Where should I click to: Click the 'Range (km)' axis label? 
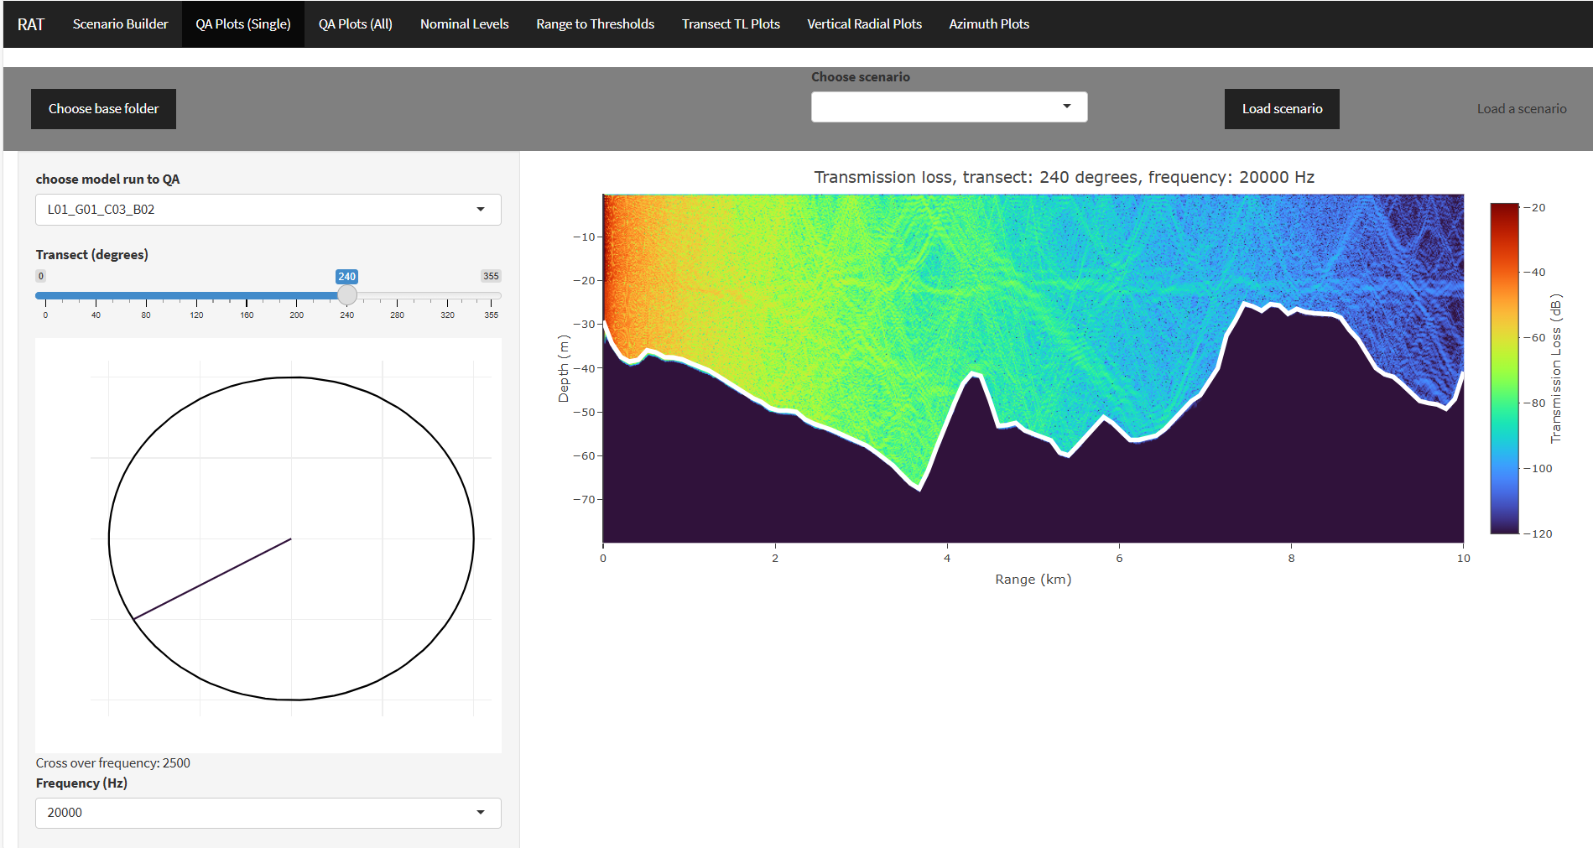[x=1033, y=580]
